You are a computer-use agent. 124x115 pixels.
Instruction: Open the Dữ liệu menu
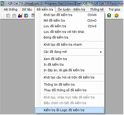click(x=27, y=9)
